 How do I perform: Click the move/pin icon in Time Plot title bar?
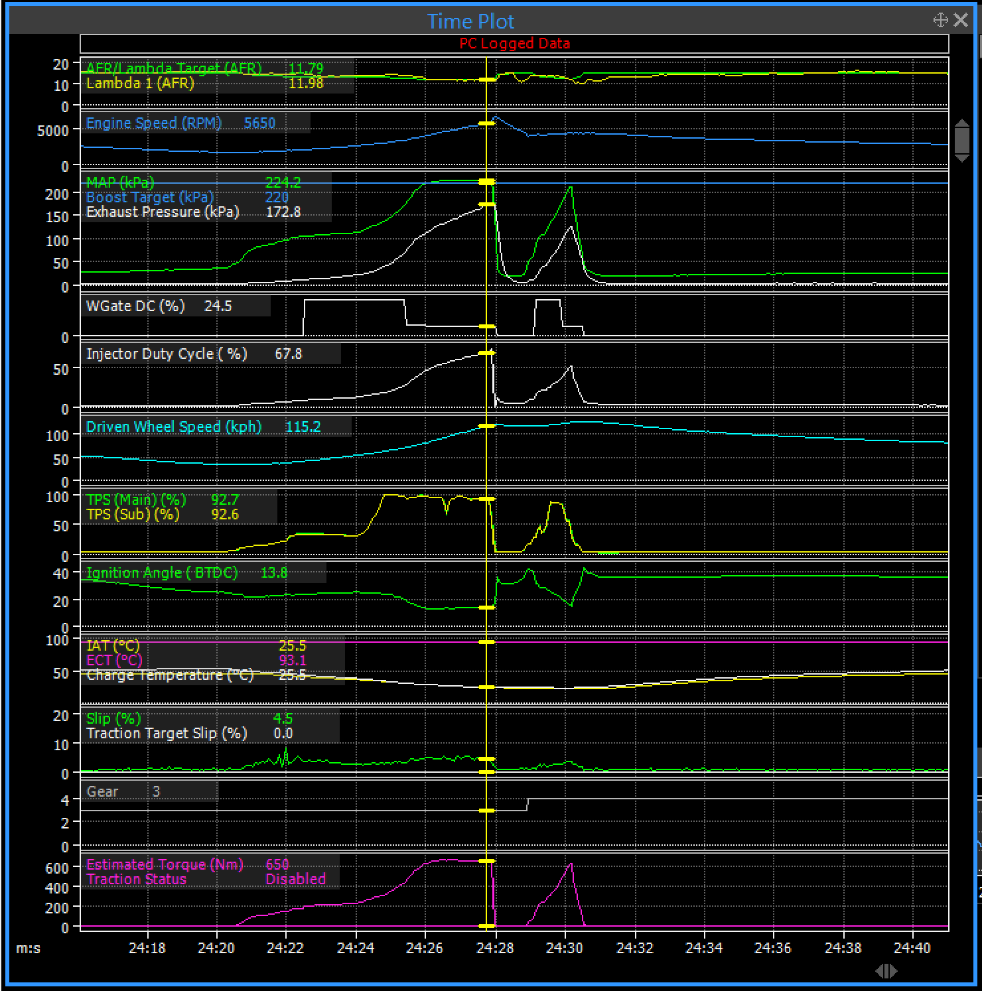click(x=940, y=20)
